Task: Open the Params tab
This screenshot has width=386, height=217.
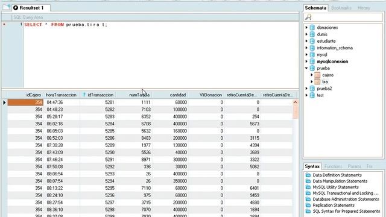Action: point(354,166)
